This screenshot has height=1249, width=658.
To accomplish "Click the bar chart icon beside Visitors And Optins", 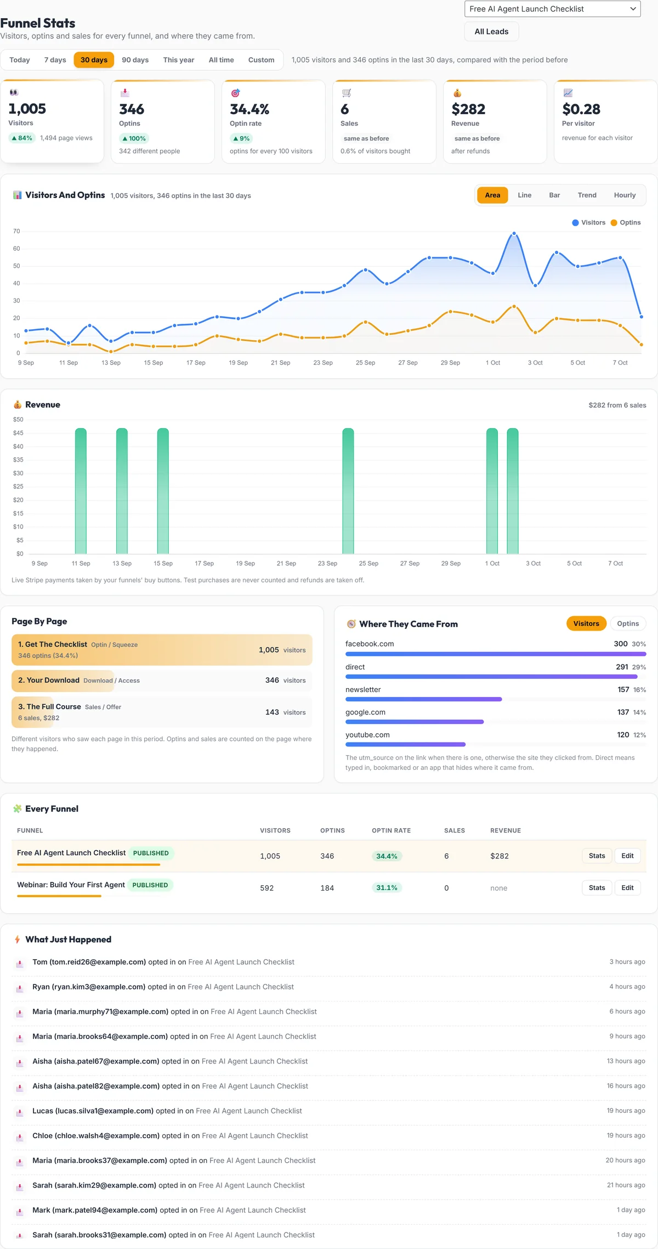I will pos(18,195).
